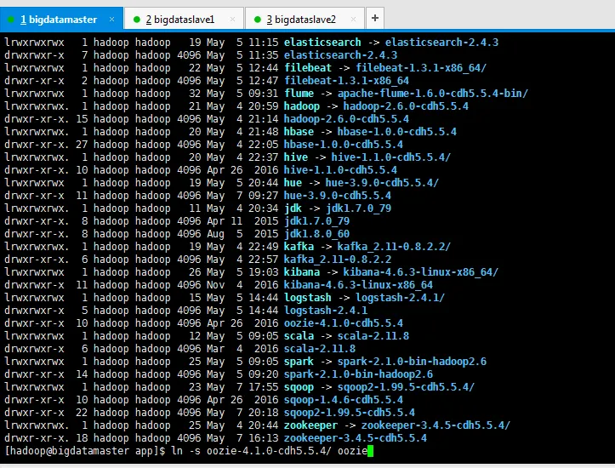The image size is (615, 468).
Task: Close the bigdatamaster tab
Action: pyautogui.click(x=111, y=19)
